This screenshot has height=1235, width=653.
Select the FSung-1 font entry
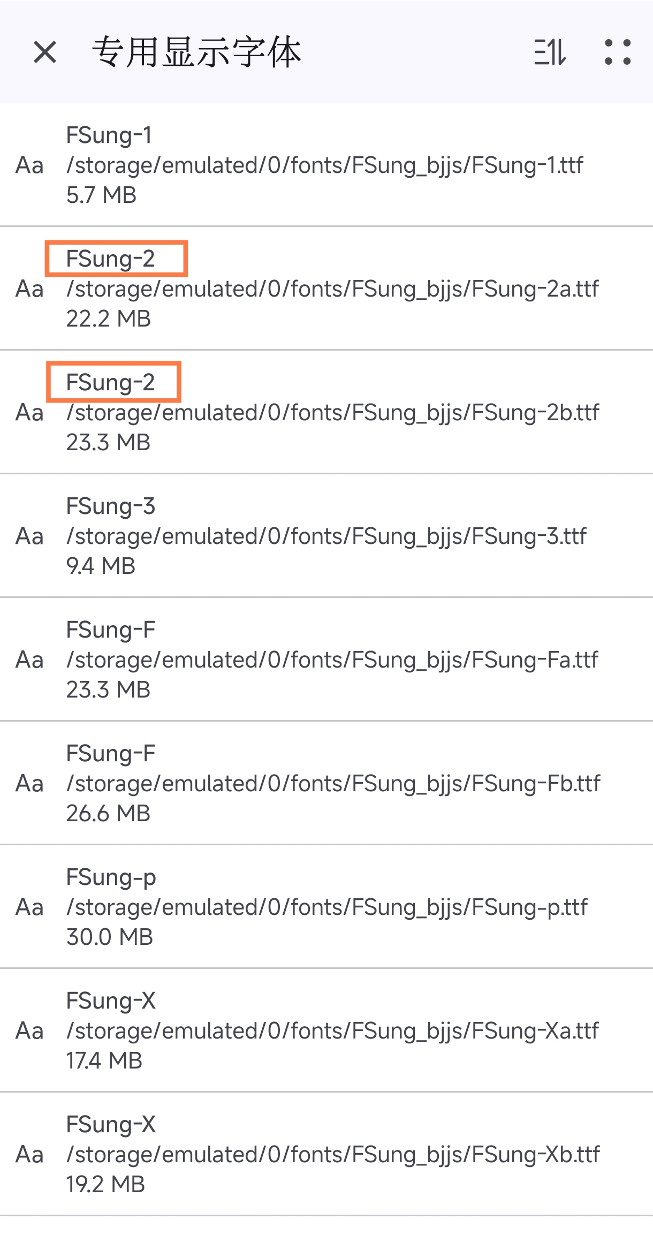click(x=109, y=135)
